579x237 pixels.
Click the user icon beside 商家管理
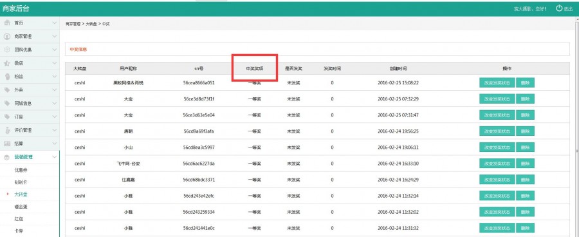click(7, 36)
